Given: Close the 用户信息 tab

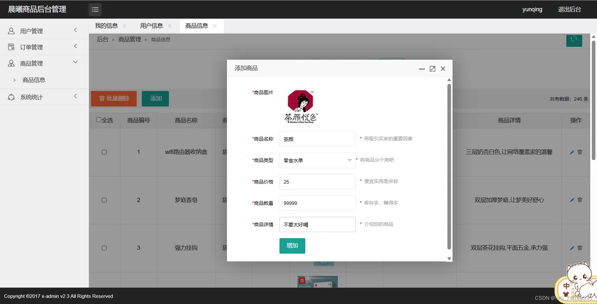Looking at the screenshot, I should (170, 26).
